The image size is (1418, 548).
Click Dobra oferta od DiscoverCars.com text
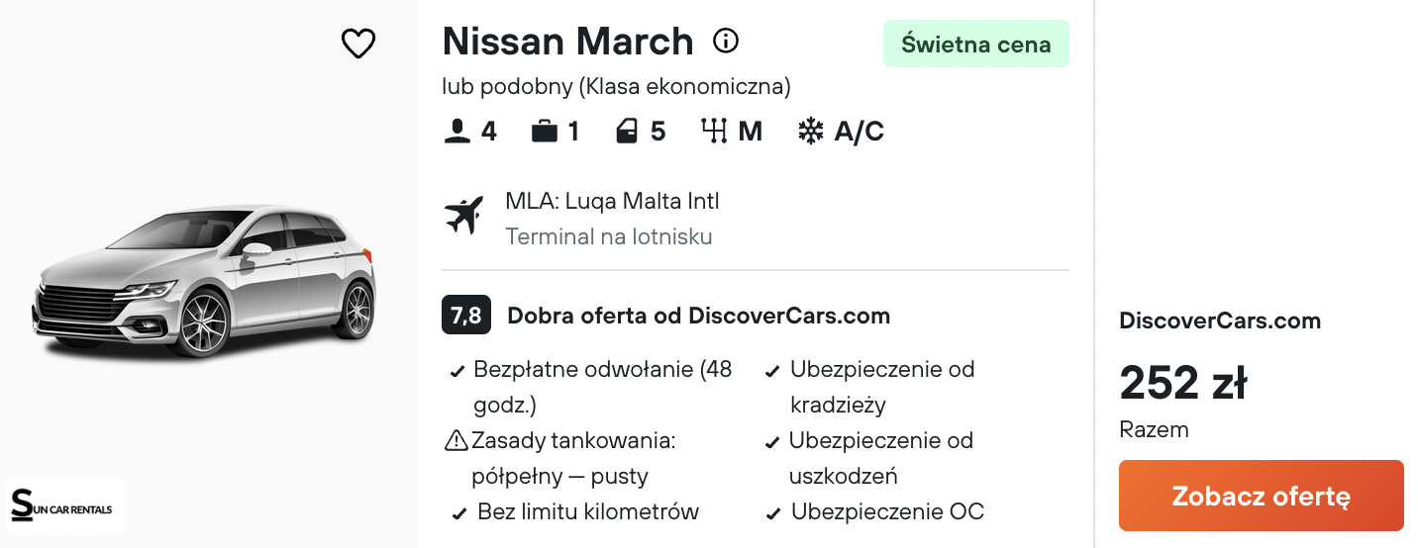[699, 317]
